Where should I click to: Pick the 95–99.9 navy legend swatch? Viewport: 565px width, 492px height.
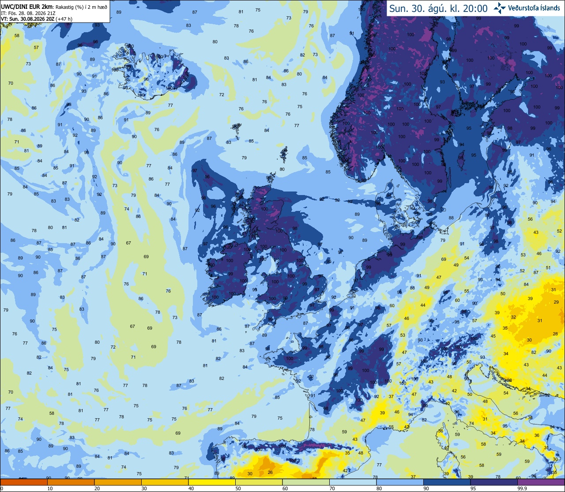[x=494, y=482]
